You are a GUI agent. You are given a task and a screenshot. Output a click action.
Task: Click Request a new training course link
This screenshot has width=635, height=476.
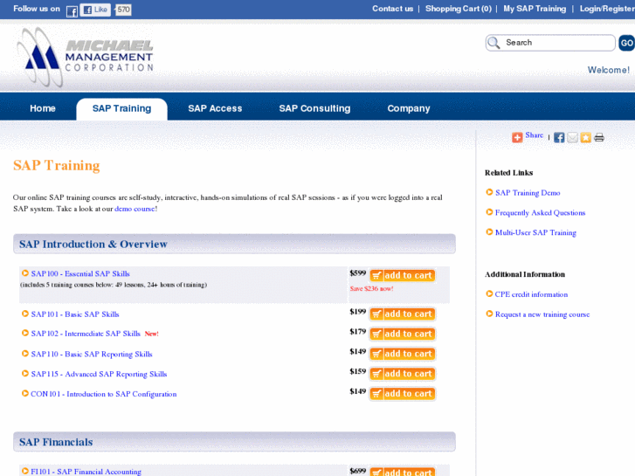tap(542, 314)
